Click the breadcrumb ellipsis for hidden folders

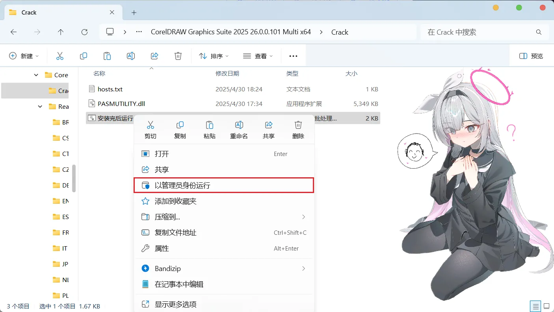coord(139,32)
